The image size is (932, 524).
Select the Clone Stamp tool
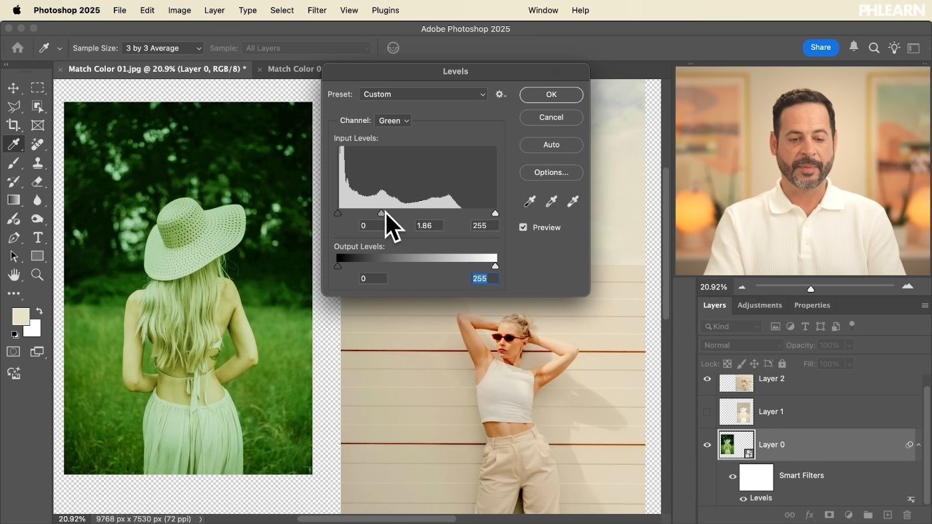coord(37,163)
